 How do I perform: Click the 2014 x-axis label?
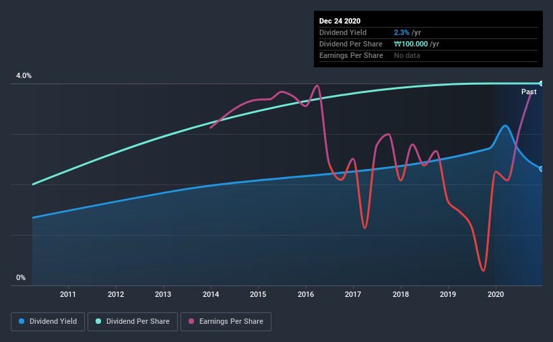(211, 294)
